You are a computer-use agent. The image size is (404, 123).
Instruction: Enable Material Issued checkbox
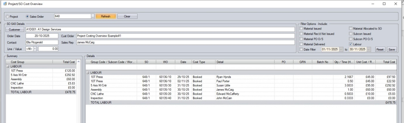tap(301, 28)
